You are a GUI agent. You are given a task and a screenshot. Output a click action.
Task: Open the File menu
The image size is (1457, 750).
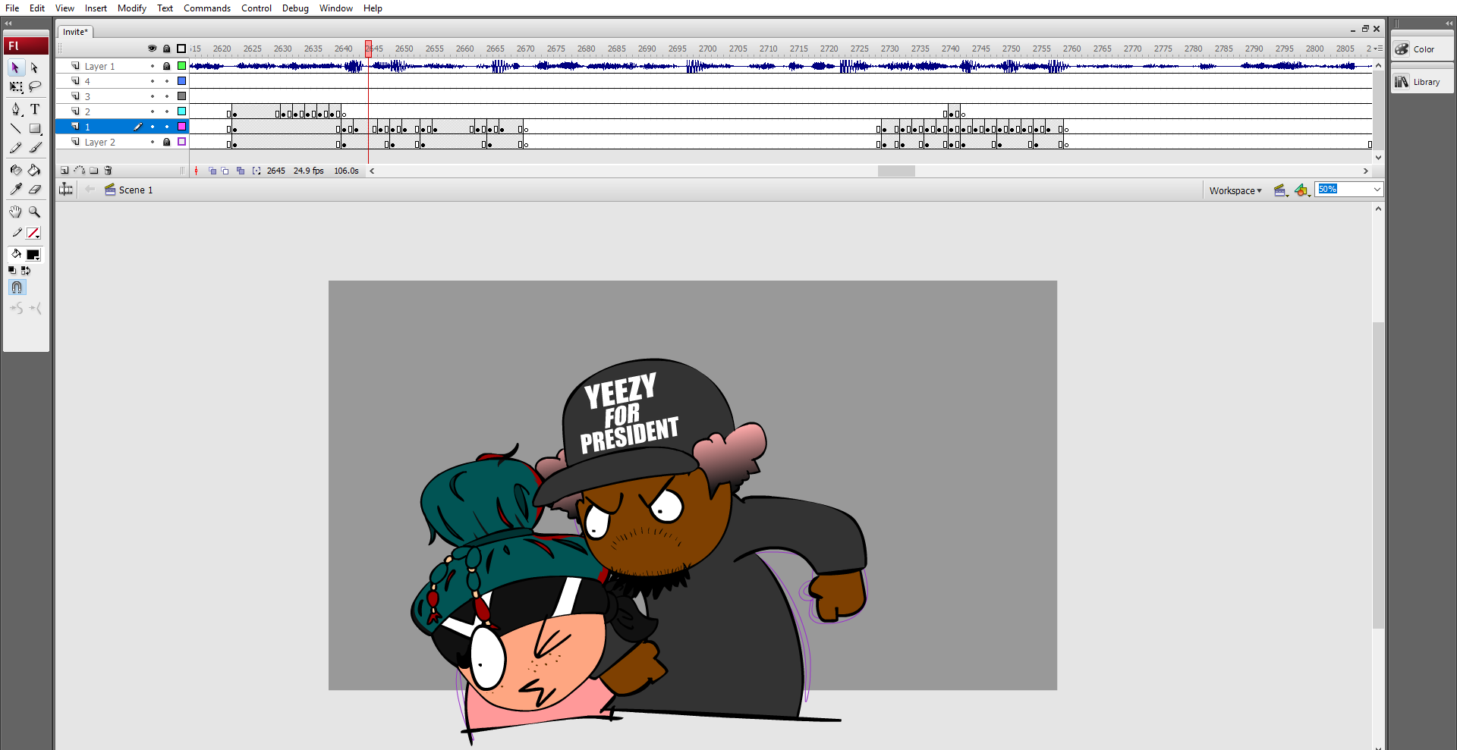(x=12, y=8)
